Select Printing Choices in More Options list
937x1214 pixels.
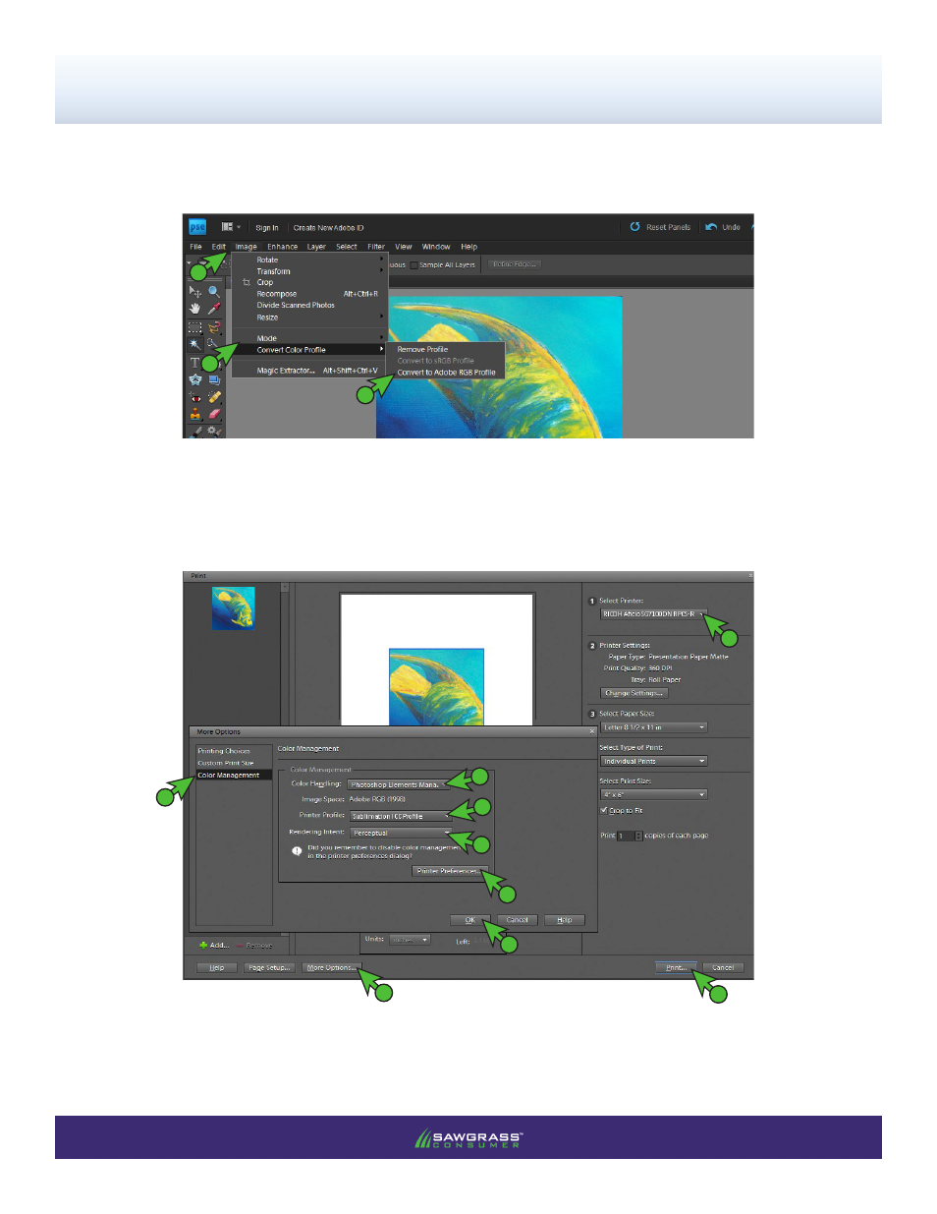coord(224,751)
